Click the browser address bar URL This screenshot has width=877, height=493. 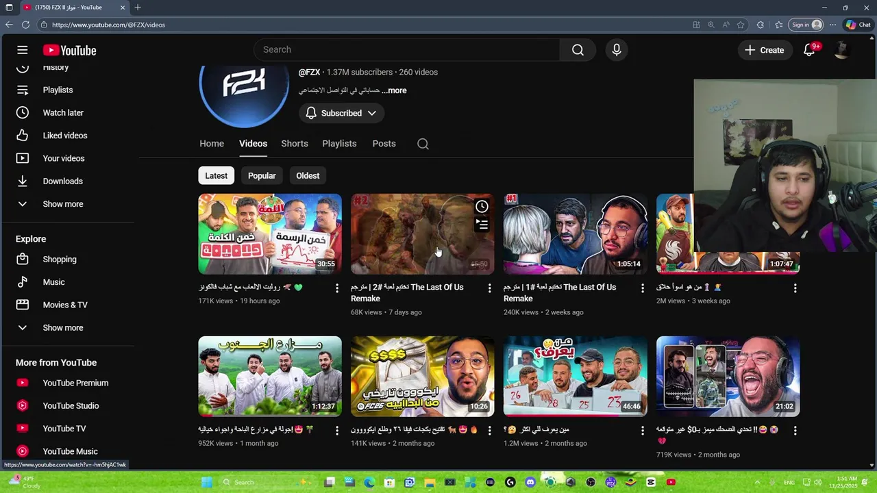[x=108, y=25]
